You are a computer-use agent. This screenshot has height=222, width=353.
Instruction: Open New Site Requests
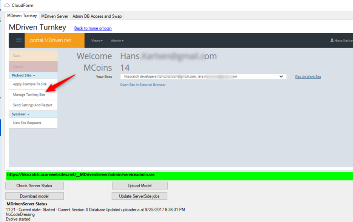(x=33, y=123)
